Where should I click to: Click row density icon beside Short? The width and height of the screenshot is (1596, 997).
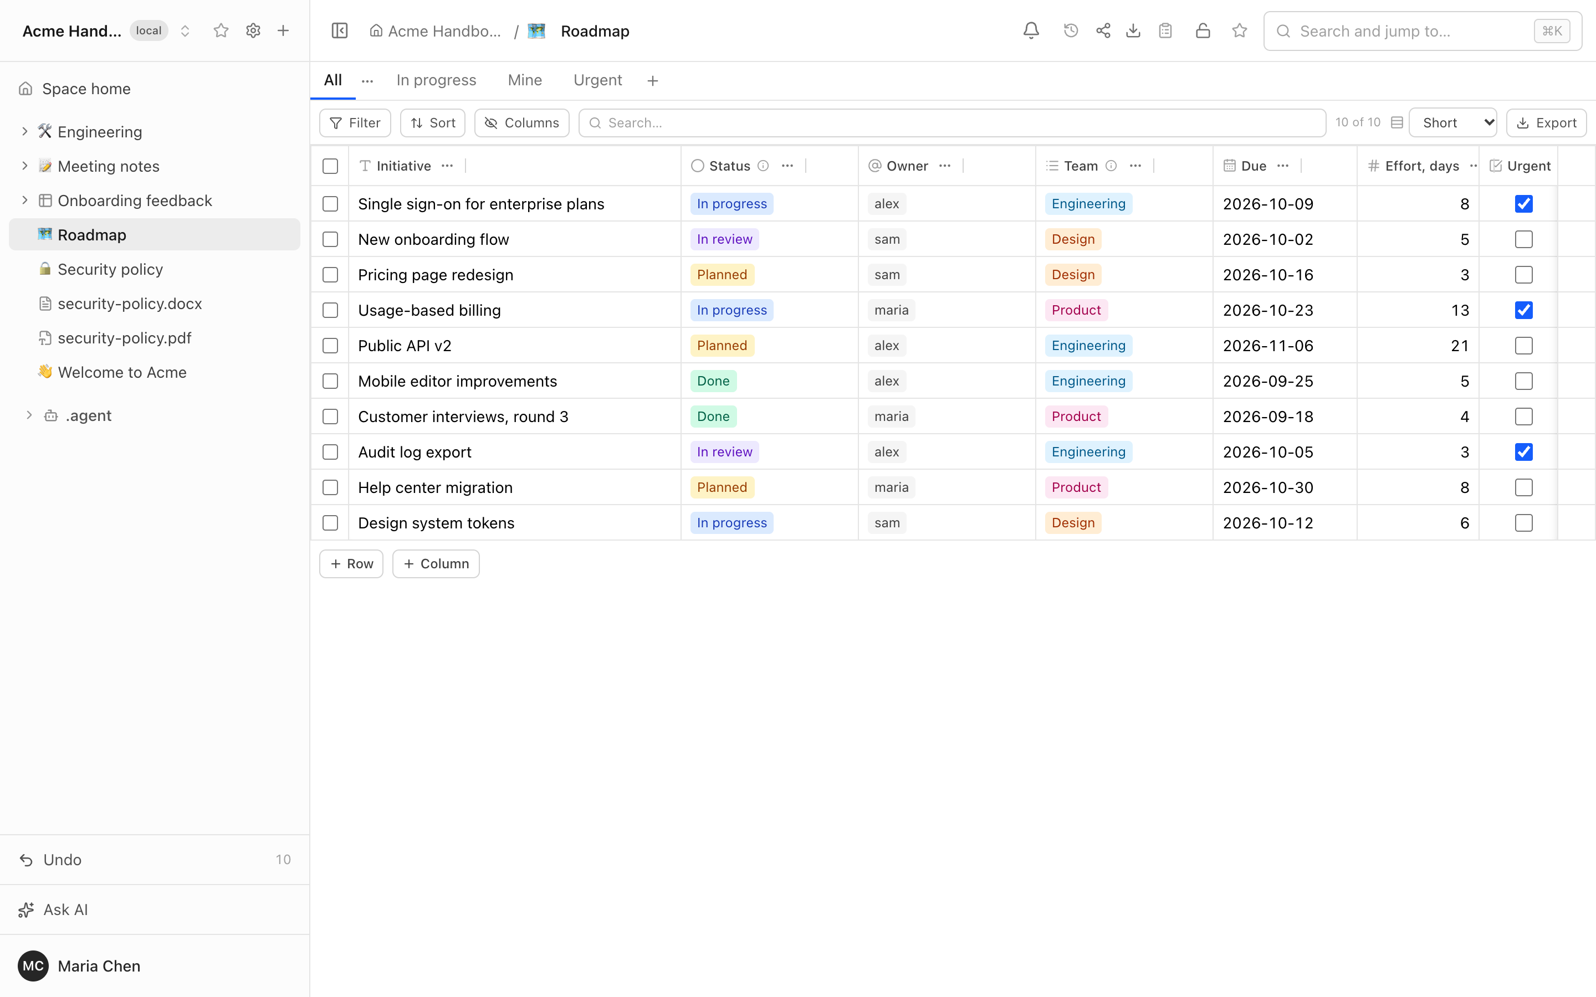[x=1396, y=122]
